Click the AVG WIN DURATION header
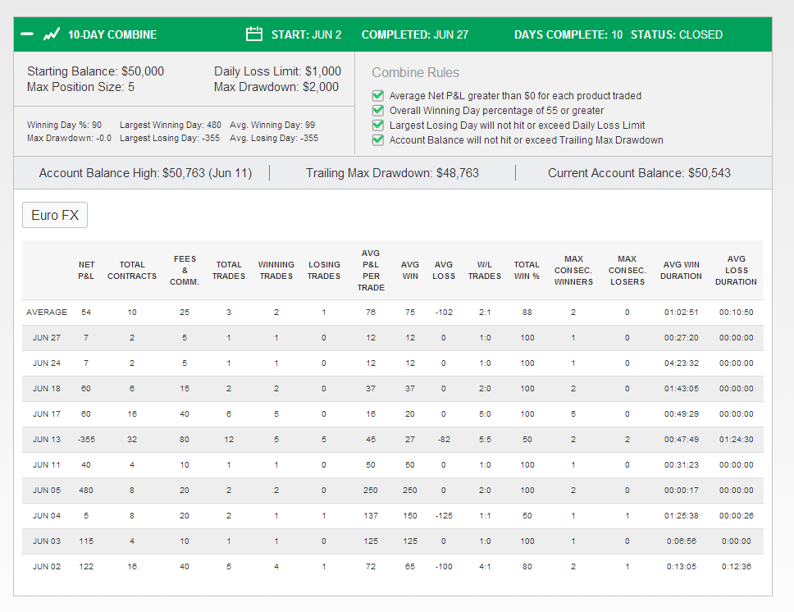The image size is (794, 612). [681, 270]
